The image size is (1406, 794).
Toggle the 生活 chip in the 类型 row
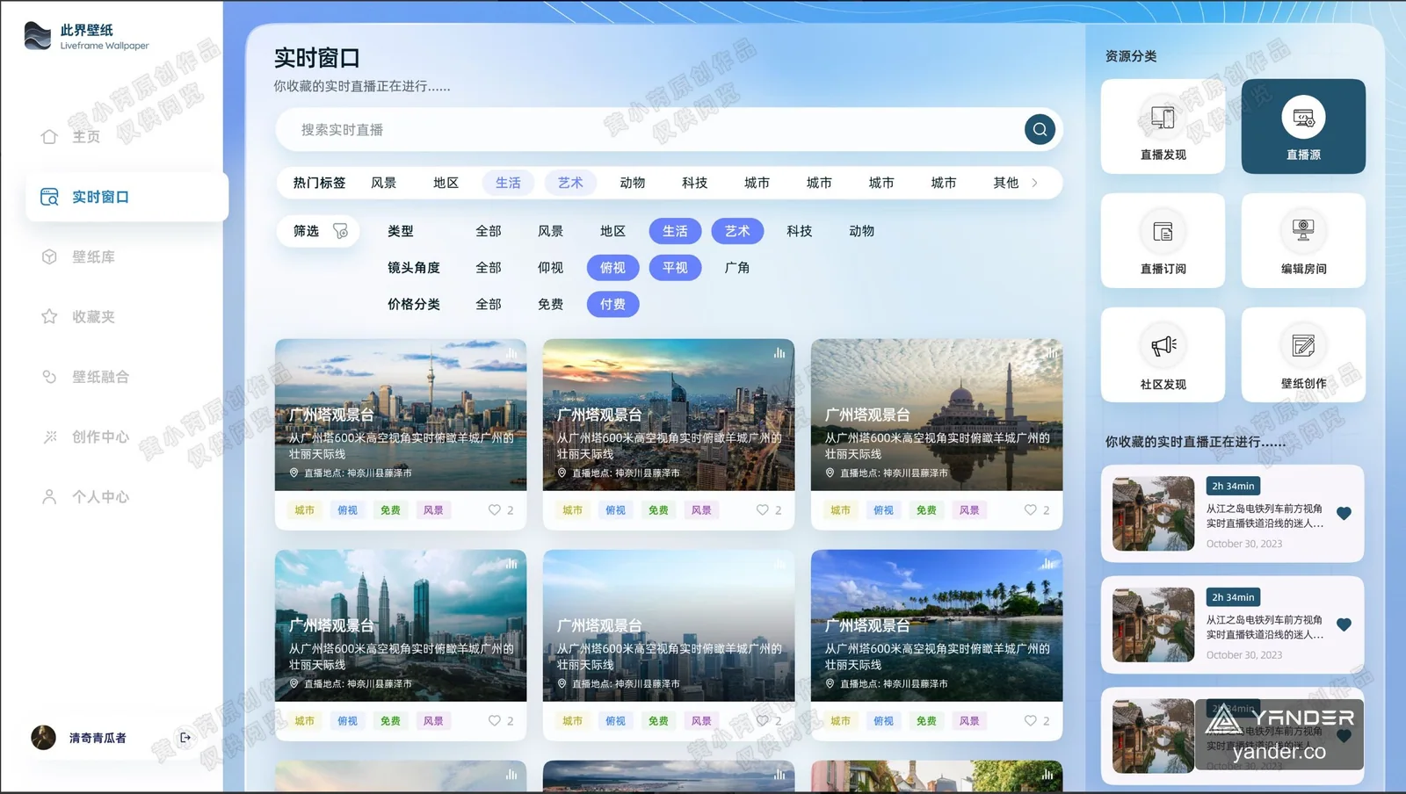tap(675, 231)
